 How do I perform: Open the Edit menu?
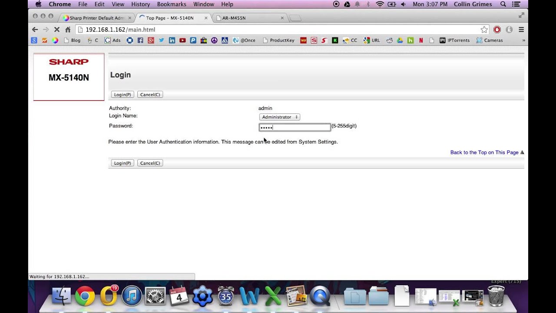tap(99, 4)
